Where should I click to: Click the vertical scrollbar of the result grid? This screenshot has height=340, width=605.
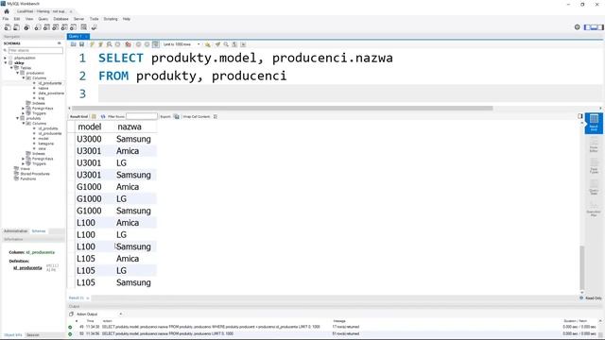[x=582, y=267]
